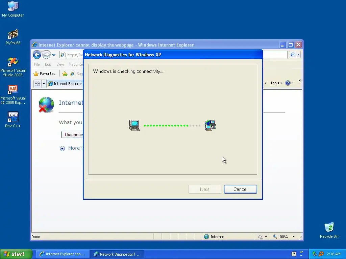Click local computer icon in diagnostics dialog
Image resolution: width=346 pixels, height=259 pixels.
(134, 125)
